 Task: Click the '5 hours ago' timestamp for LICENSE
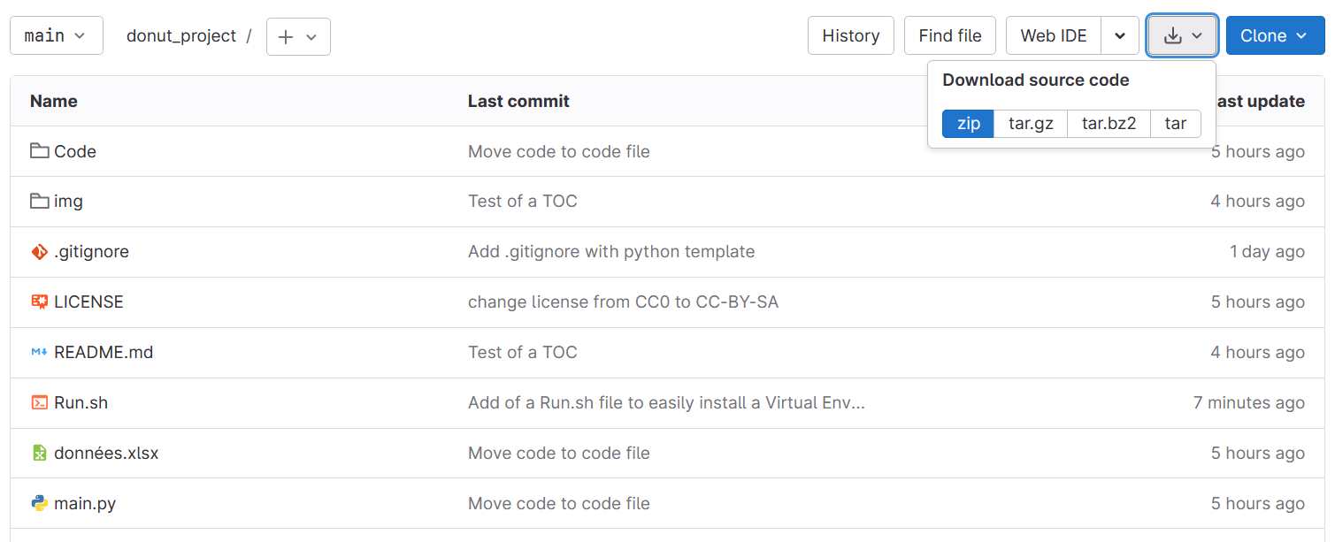click(1258, 302)
